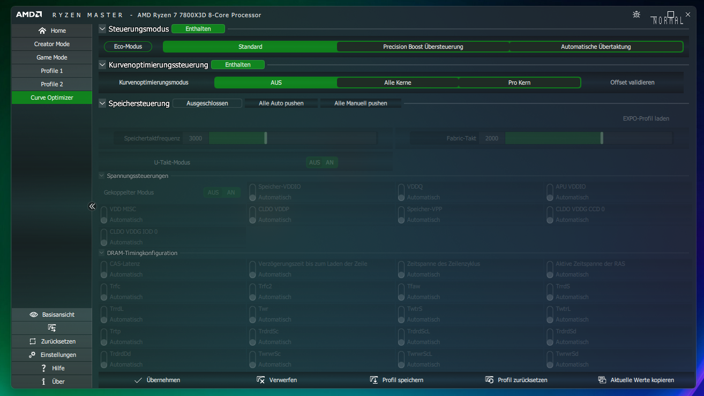This screenshot has width=704, height=396.
Task: Click Offset validieren
Action: [632, 83]
